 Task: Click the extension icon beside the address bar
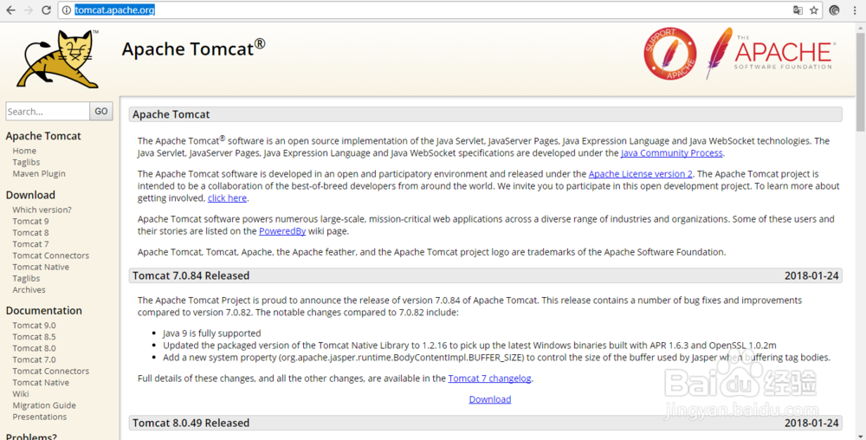click(x=835, y=10)
